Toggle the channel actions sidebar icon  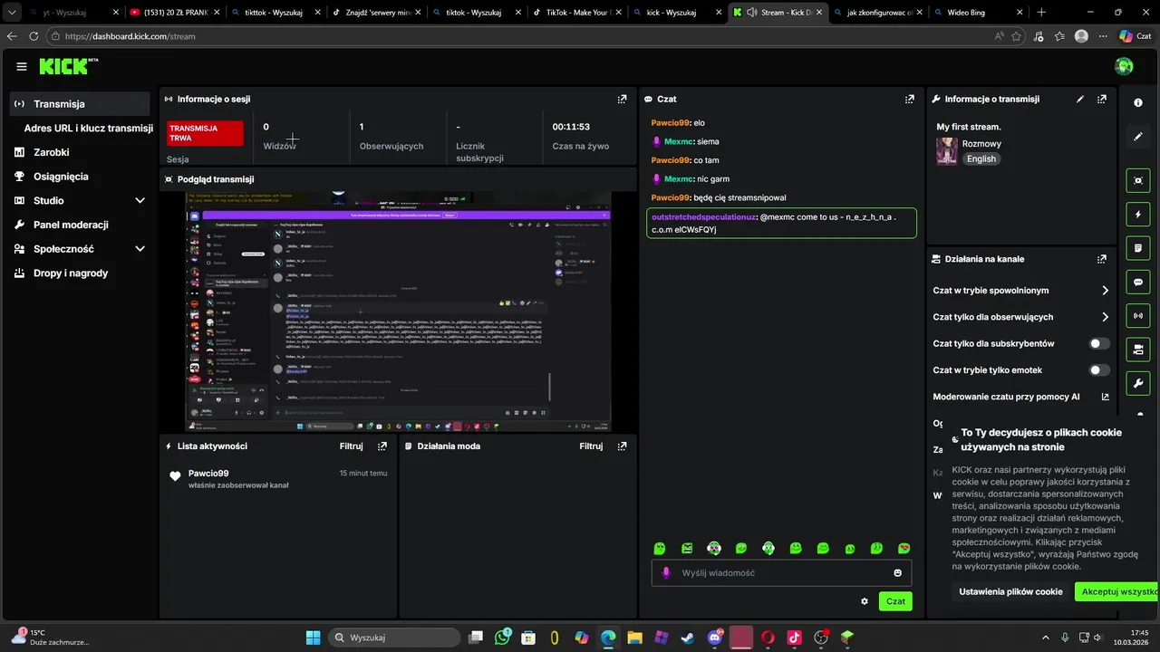tap(1138, 349)
